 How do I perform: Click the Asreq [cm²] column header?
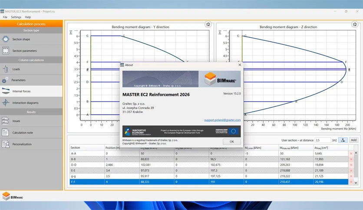pyautogui.click(x=331, y=148)
